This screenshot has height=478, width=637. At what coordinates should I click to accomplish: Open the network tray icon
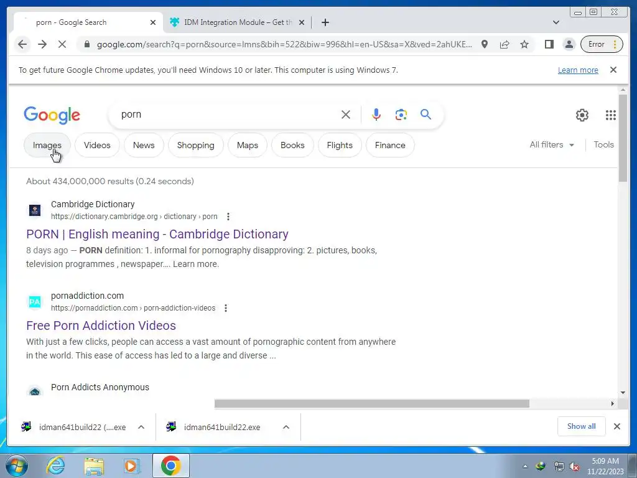559,466
